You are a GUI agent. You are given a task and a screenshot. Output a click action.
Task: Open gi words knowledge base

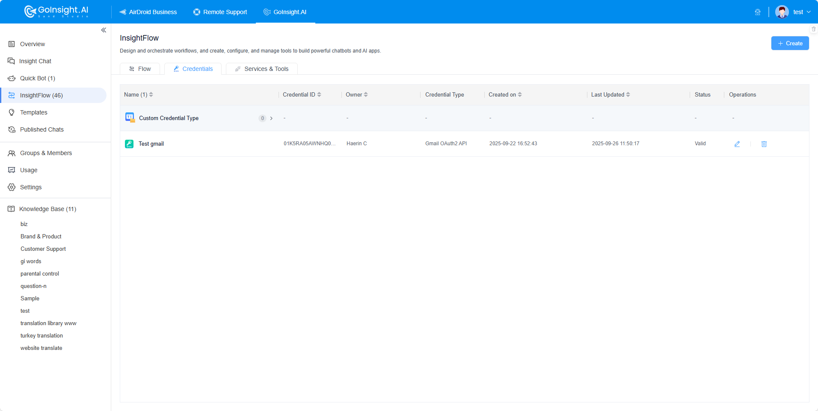tap(31, 261)
